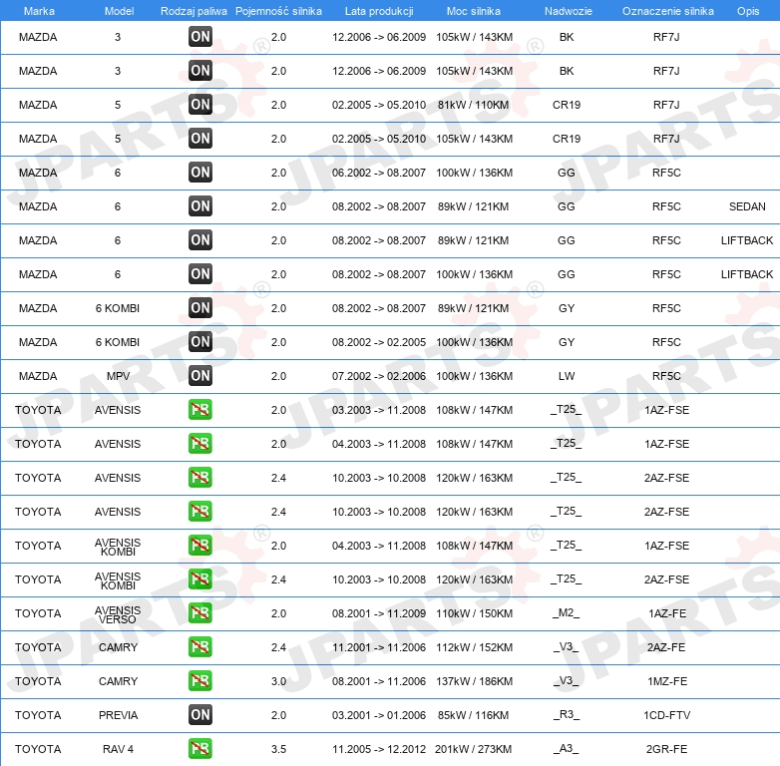The height and width of the screenshot is (766, 780).
Task: Click PB fuel icon in CAMRY 3.0 row
Action: pos(200,680)
